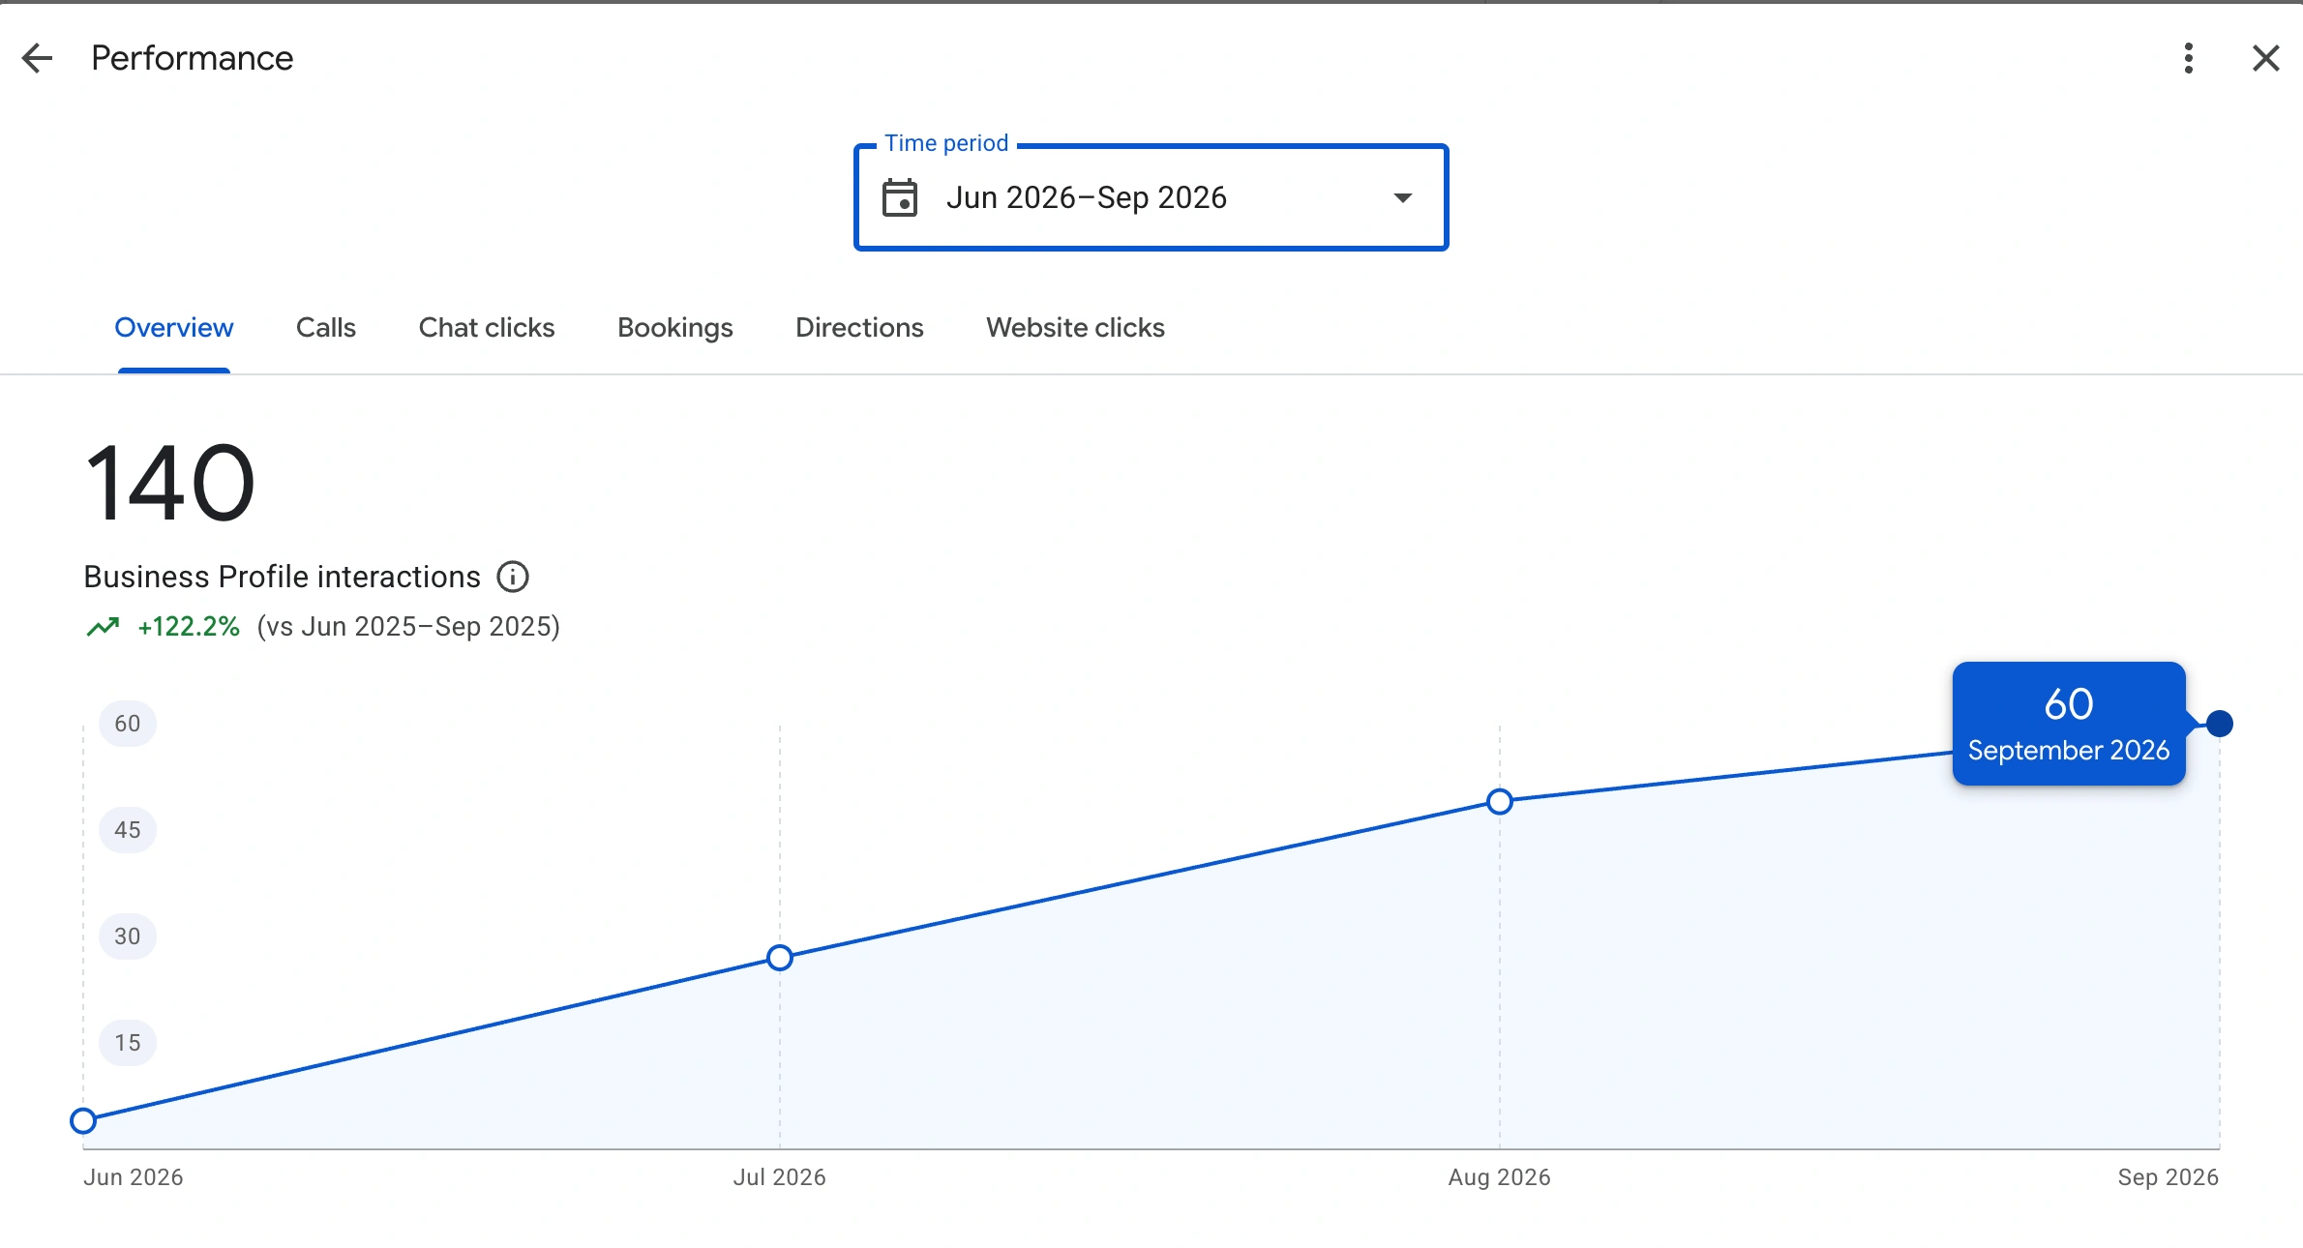Click the +122.2% change value
This screenshot has height=1248, width=2303.
pos(189,627)
